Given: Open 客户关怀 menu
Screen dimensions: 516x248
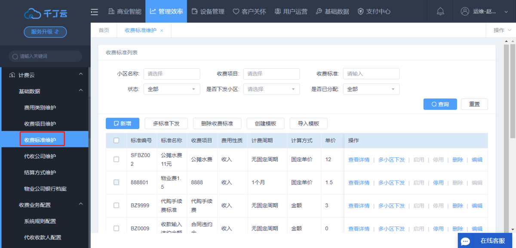Looking at the screenshot, I should 249,12.
